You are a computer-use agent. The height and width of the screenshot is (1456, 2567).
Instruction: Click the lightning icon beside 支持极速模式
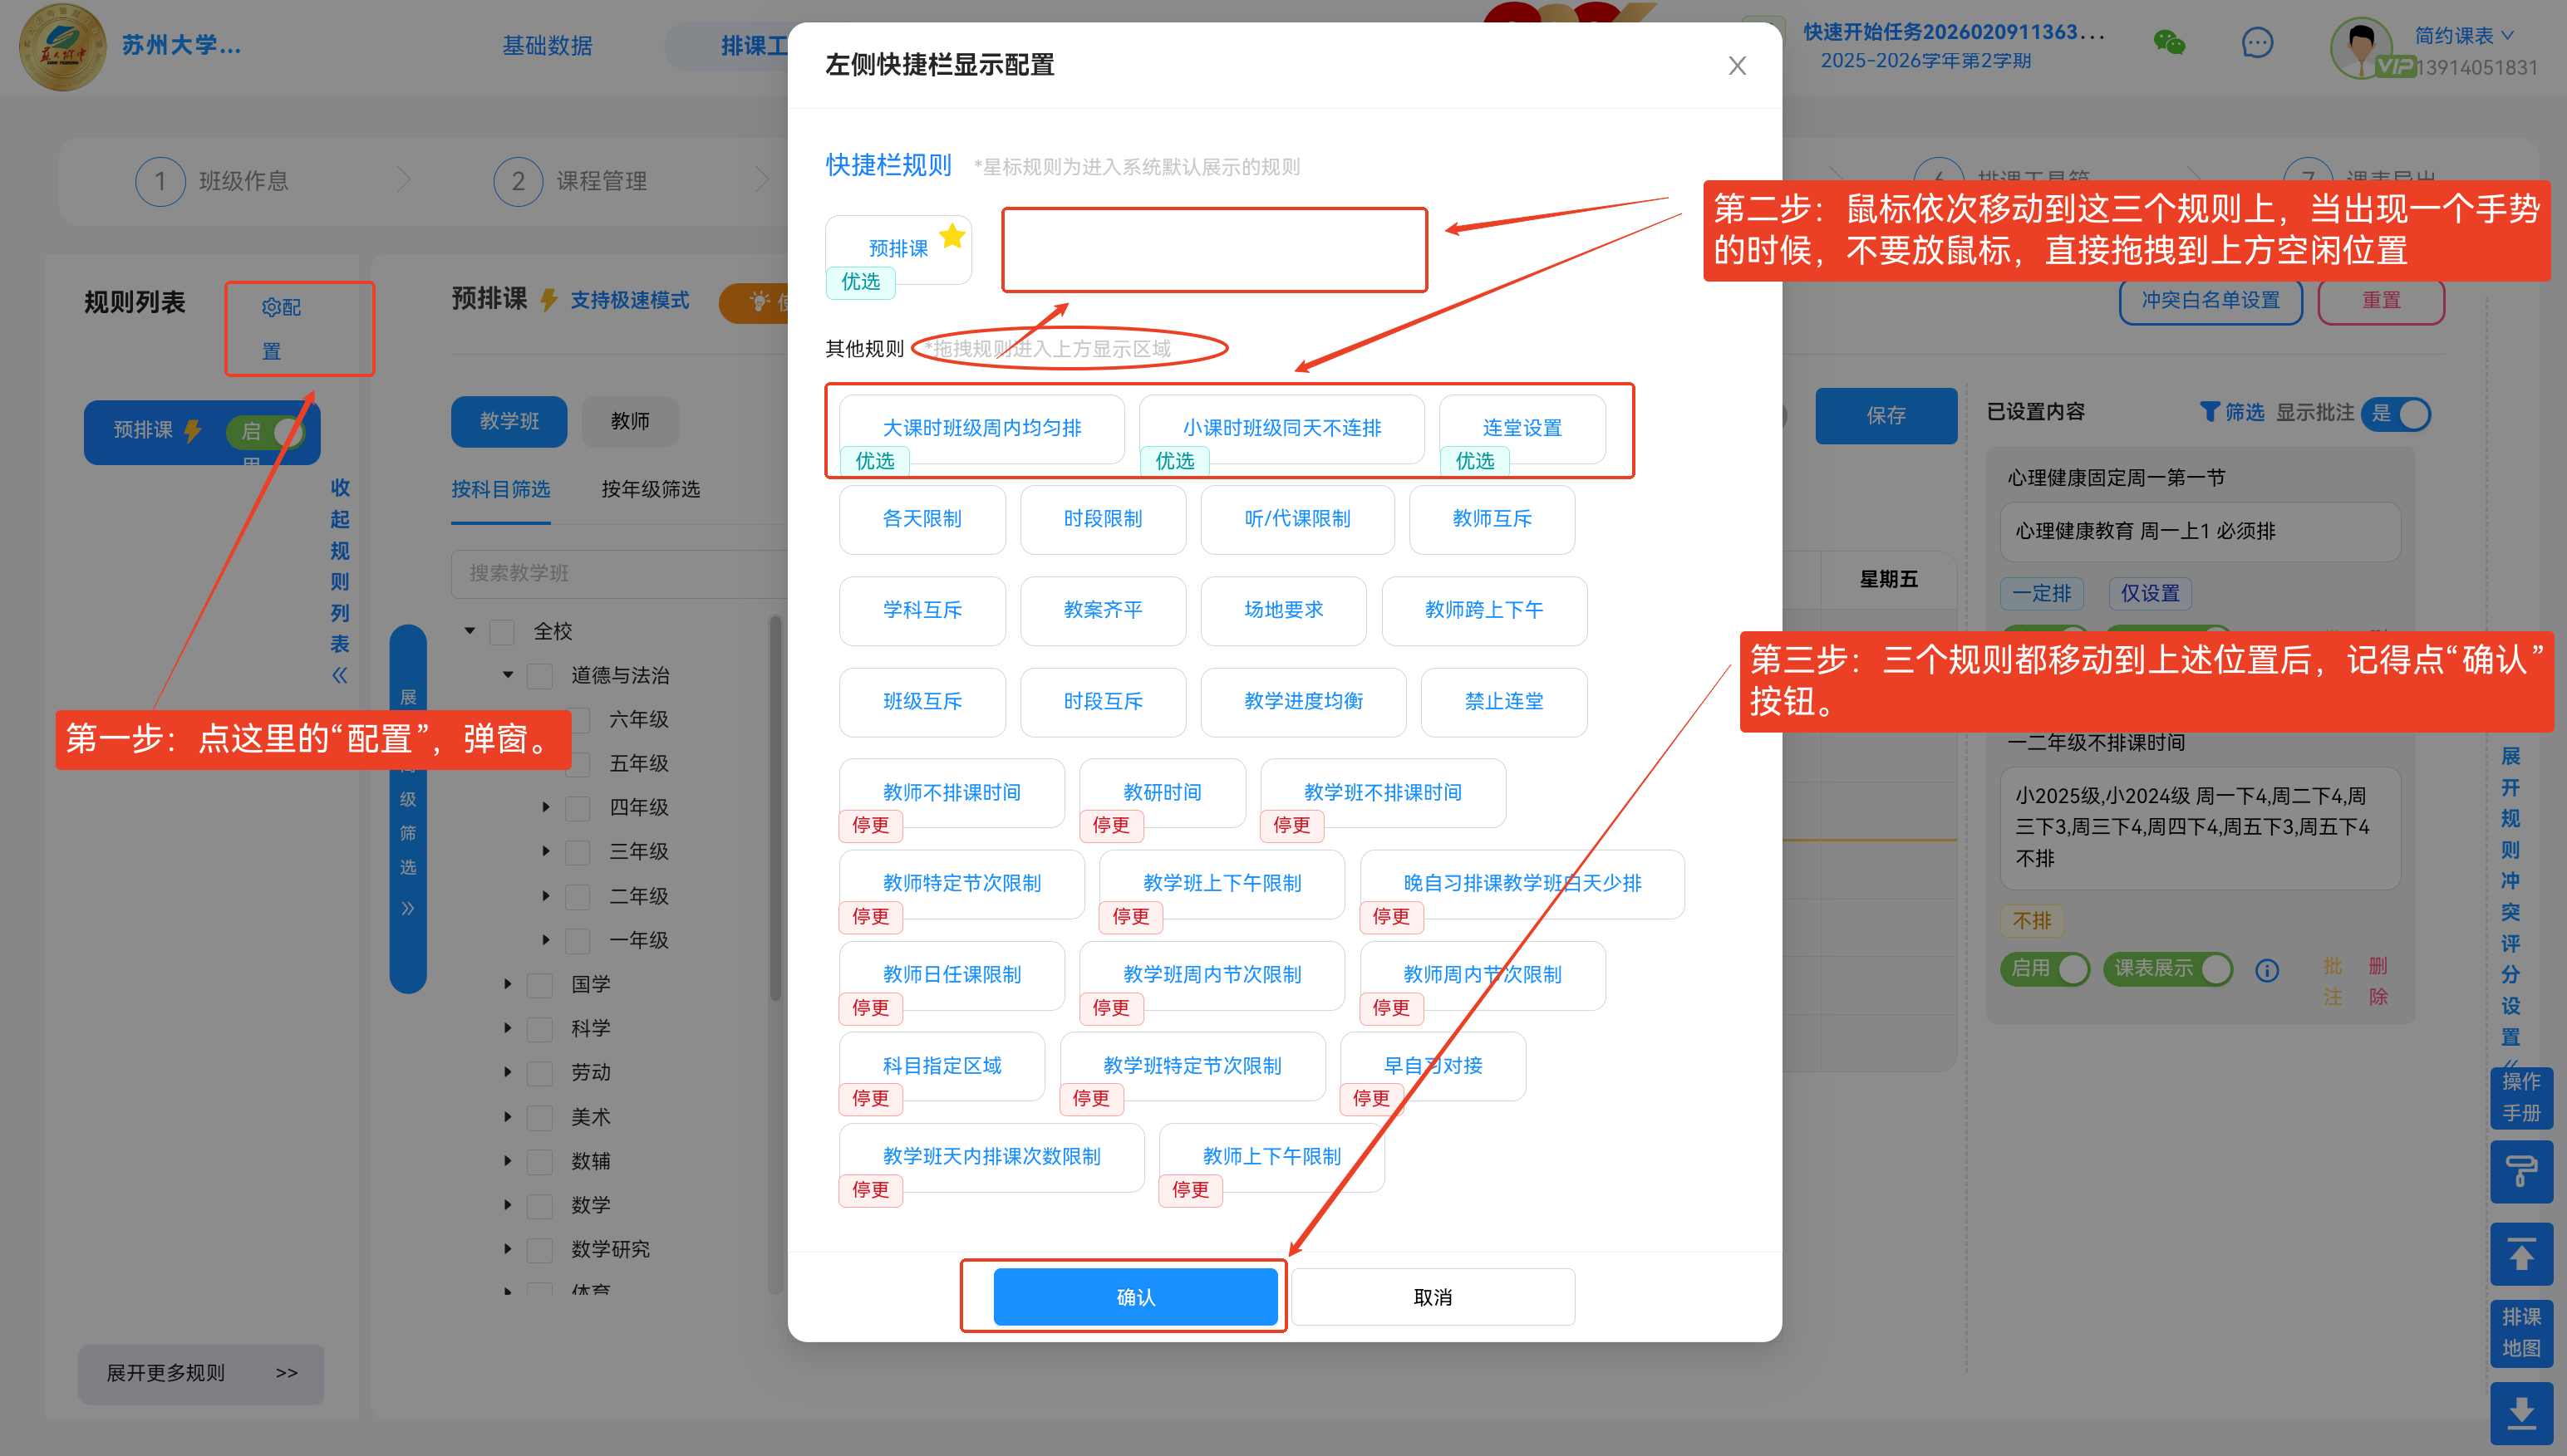[548, 300]
